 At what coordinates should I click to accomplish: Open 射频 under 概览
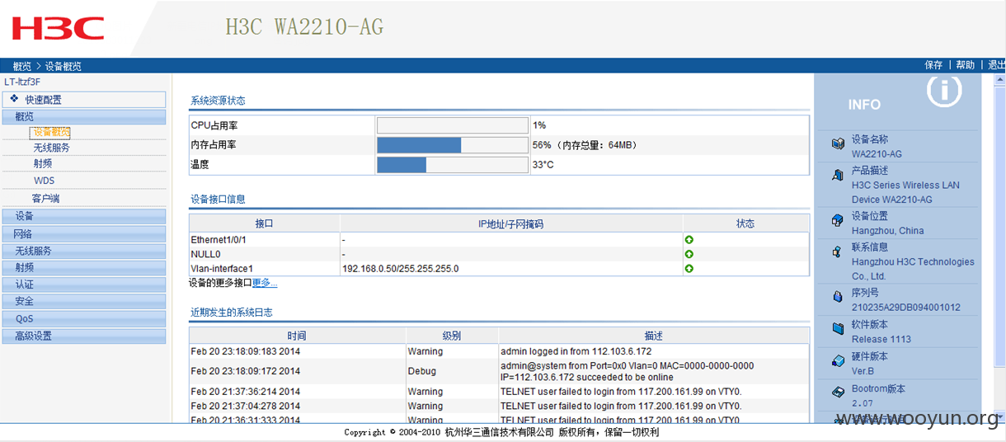click(x=43, y=164)
